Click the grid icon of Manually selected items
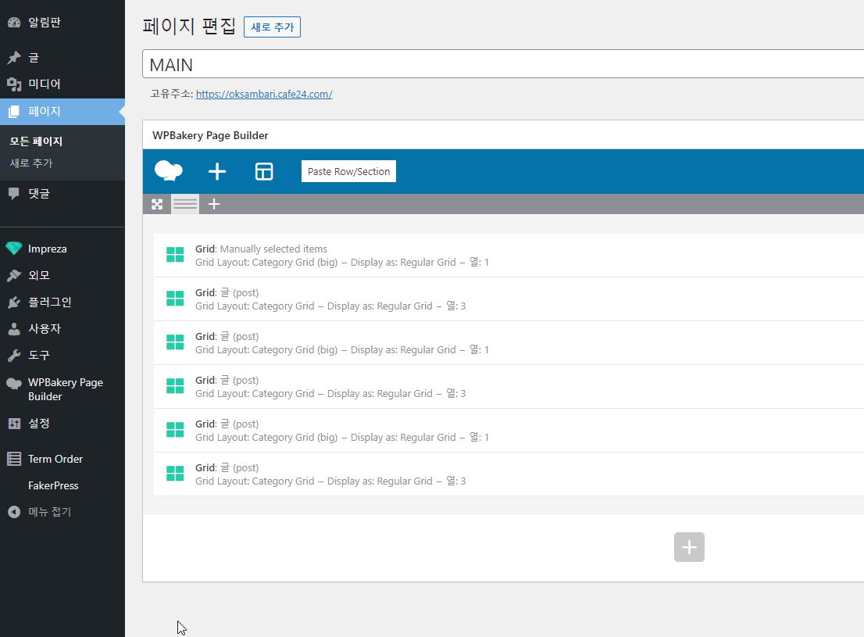This screenshot has height=637, width=864. click(x=175, y=255)
